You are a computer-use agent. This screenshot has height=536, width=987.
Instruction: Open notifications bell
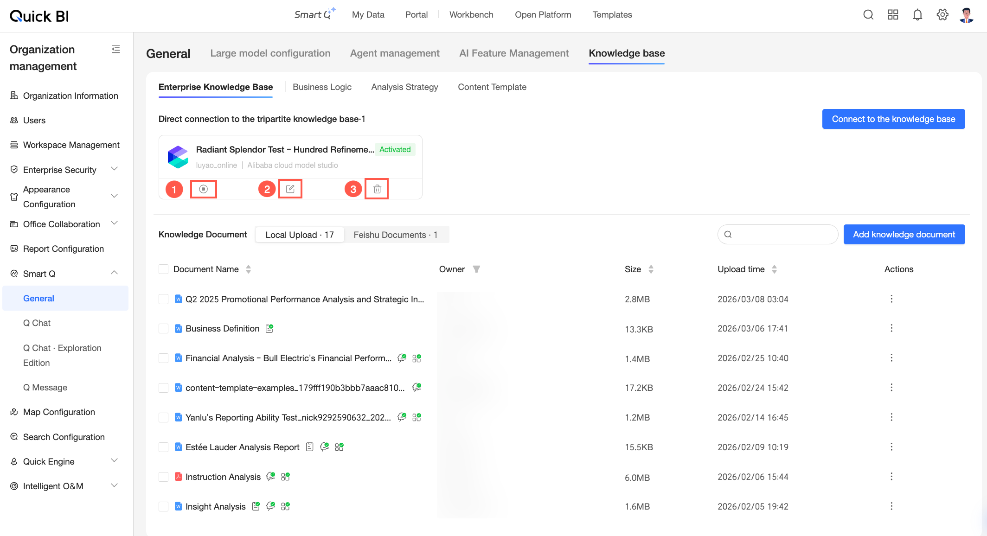917,15
